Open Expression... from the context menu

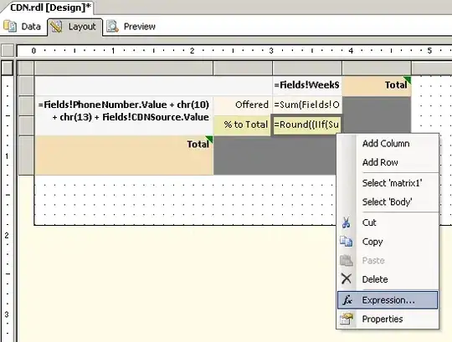click(x=388, y=300)
